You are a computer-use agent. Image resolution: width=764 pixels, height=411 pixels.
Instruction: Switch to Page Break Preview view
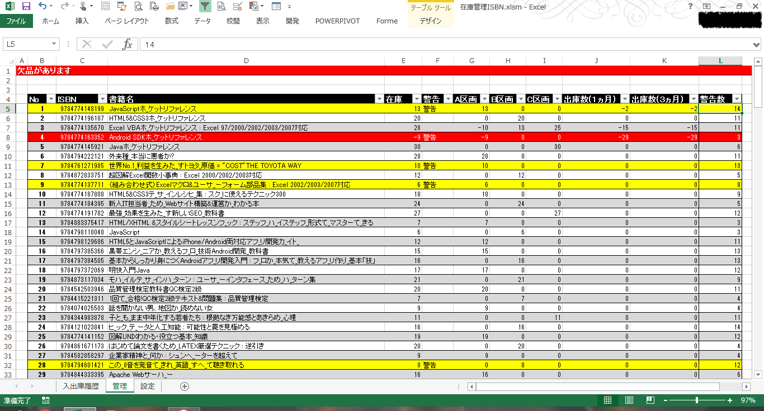[x=650, y=400]
